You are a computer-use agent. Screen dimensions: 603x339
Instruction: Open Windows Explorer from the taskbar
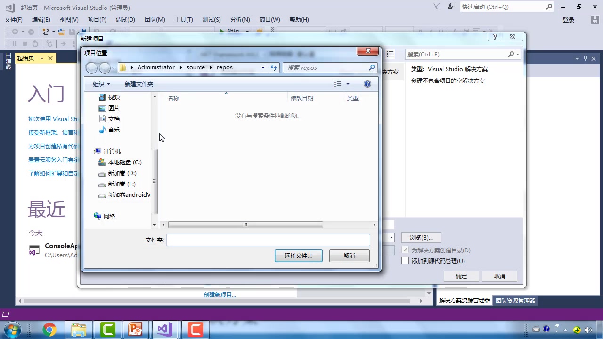pyautogui.click(x=79, y=330)
